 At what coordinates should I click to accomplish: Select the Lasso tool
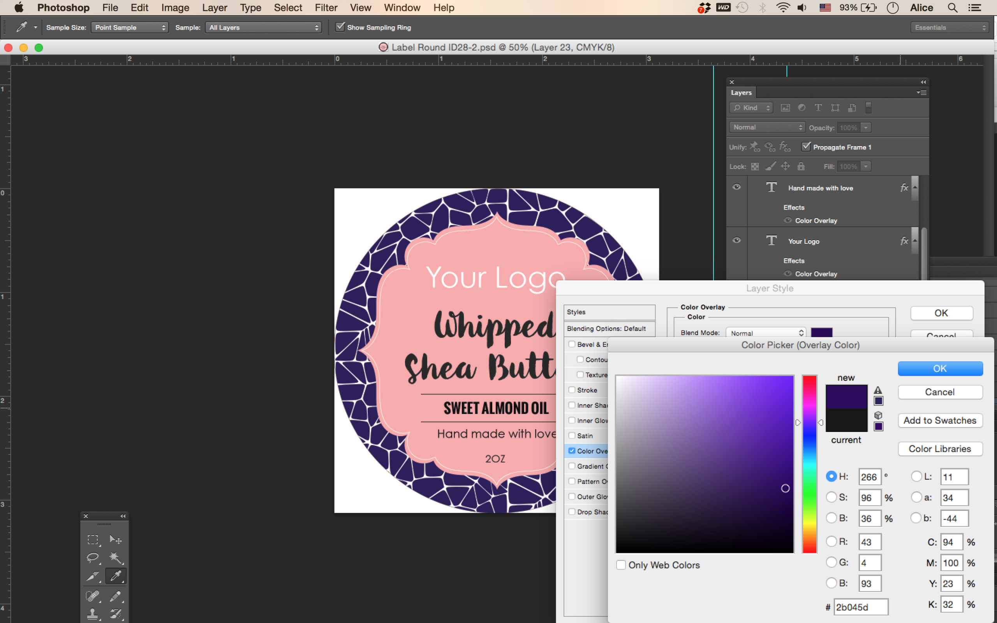93,558
